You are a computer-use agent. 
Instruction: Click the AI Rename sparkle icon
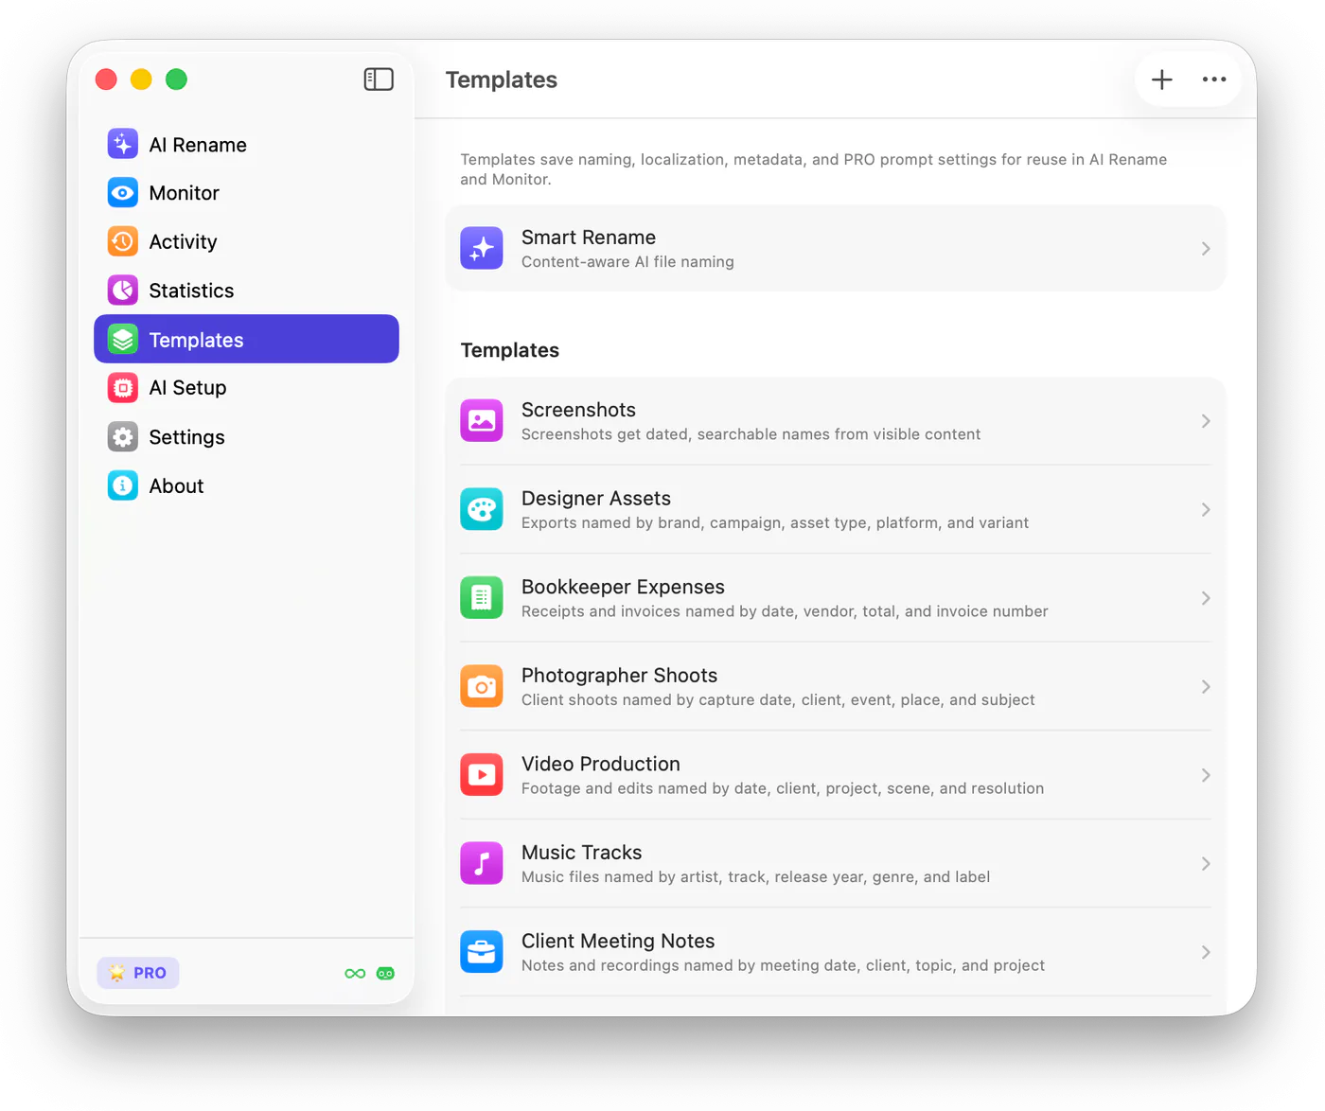tap(123, 144)
